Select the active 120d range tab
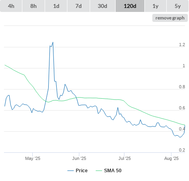This screenshot has height=181, width=189. [x=130, y=6]
